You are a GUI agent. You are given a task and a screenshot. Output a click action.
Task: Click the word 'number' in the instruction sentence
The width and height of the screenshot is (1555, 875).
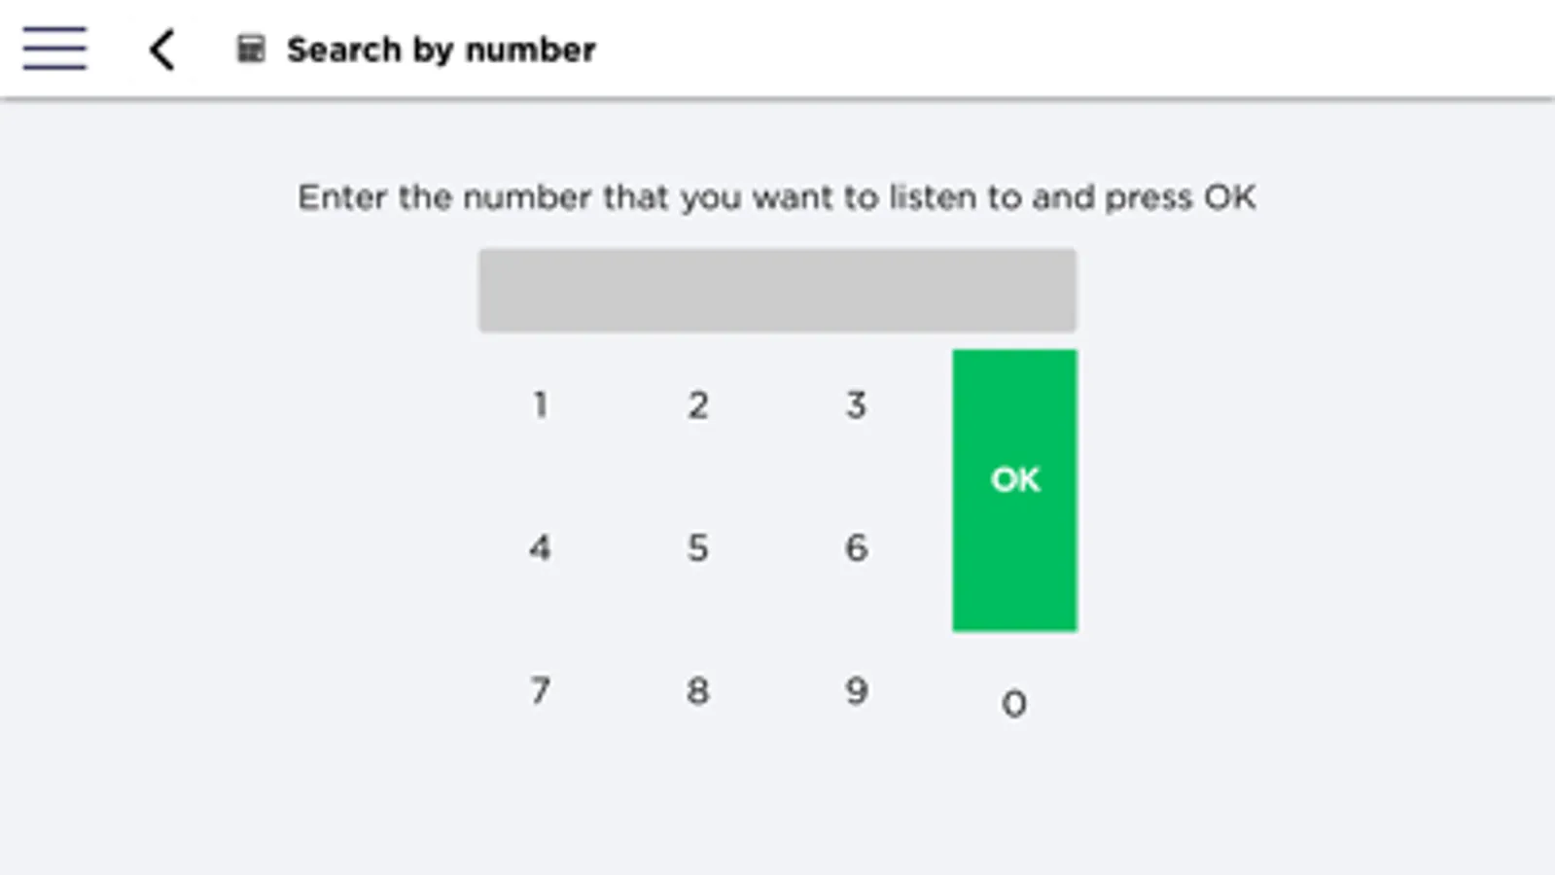click(527, 197)
